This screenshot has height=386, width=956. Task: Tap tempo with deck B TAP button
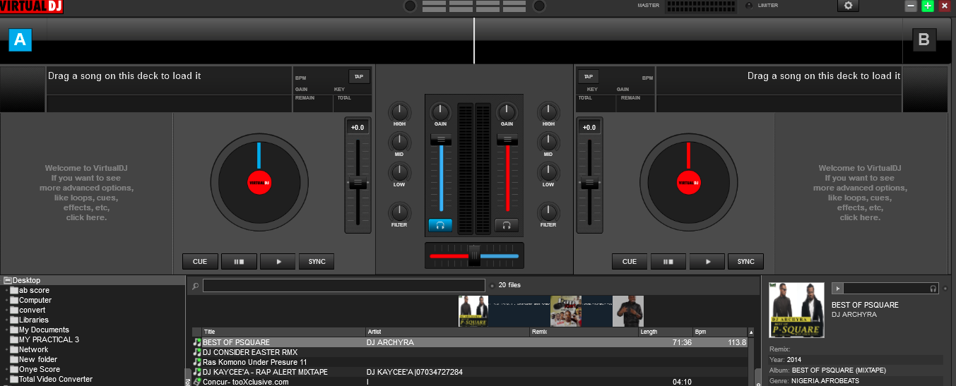pos(588,76)
